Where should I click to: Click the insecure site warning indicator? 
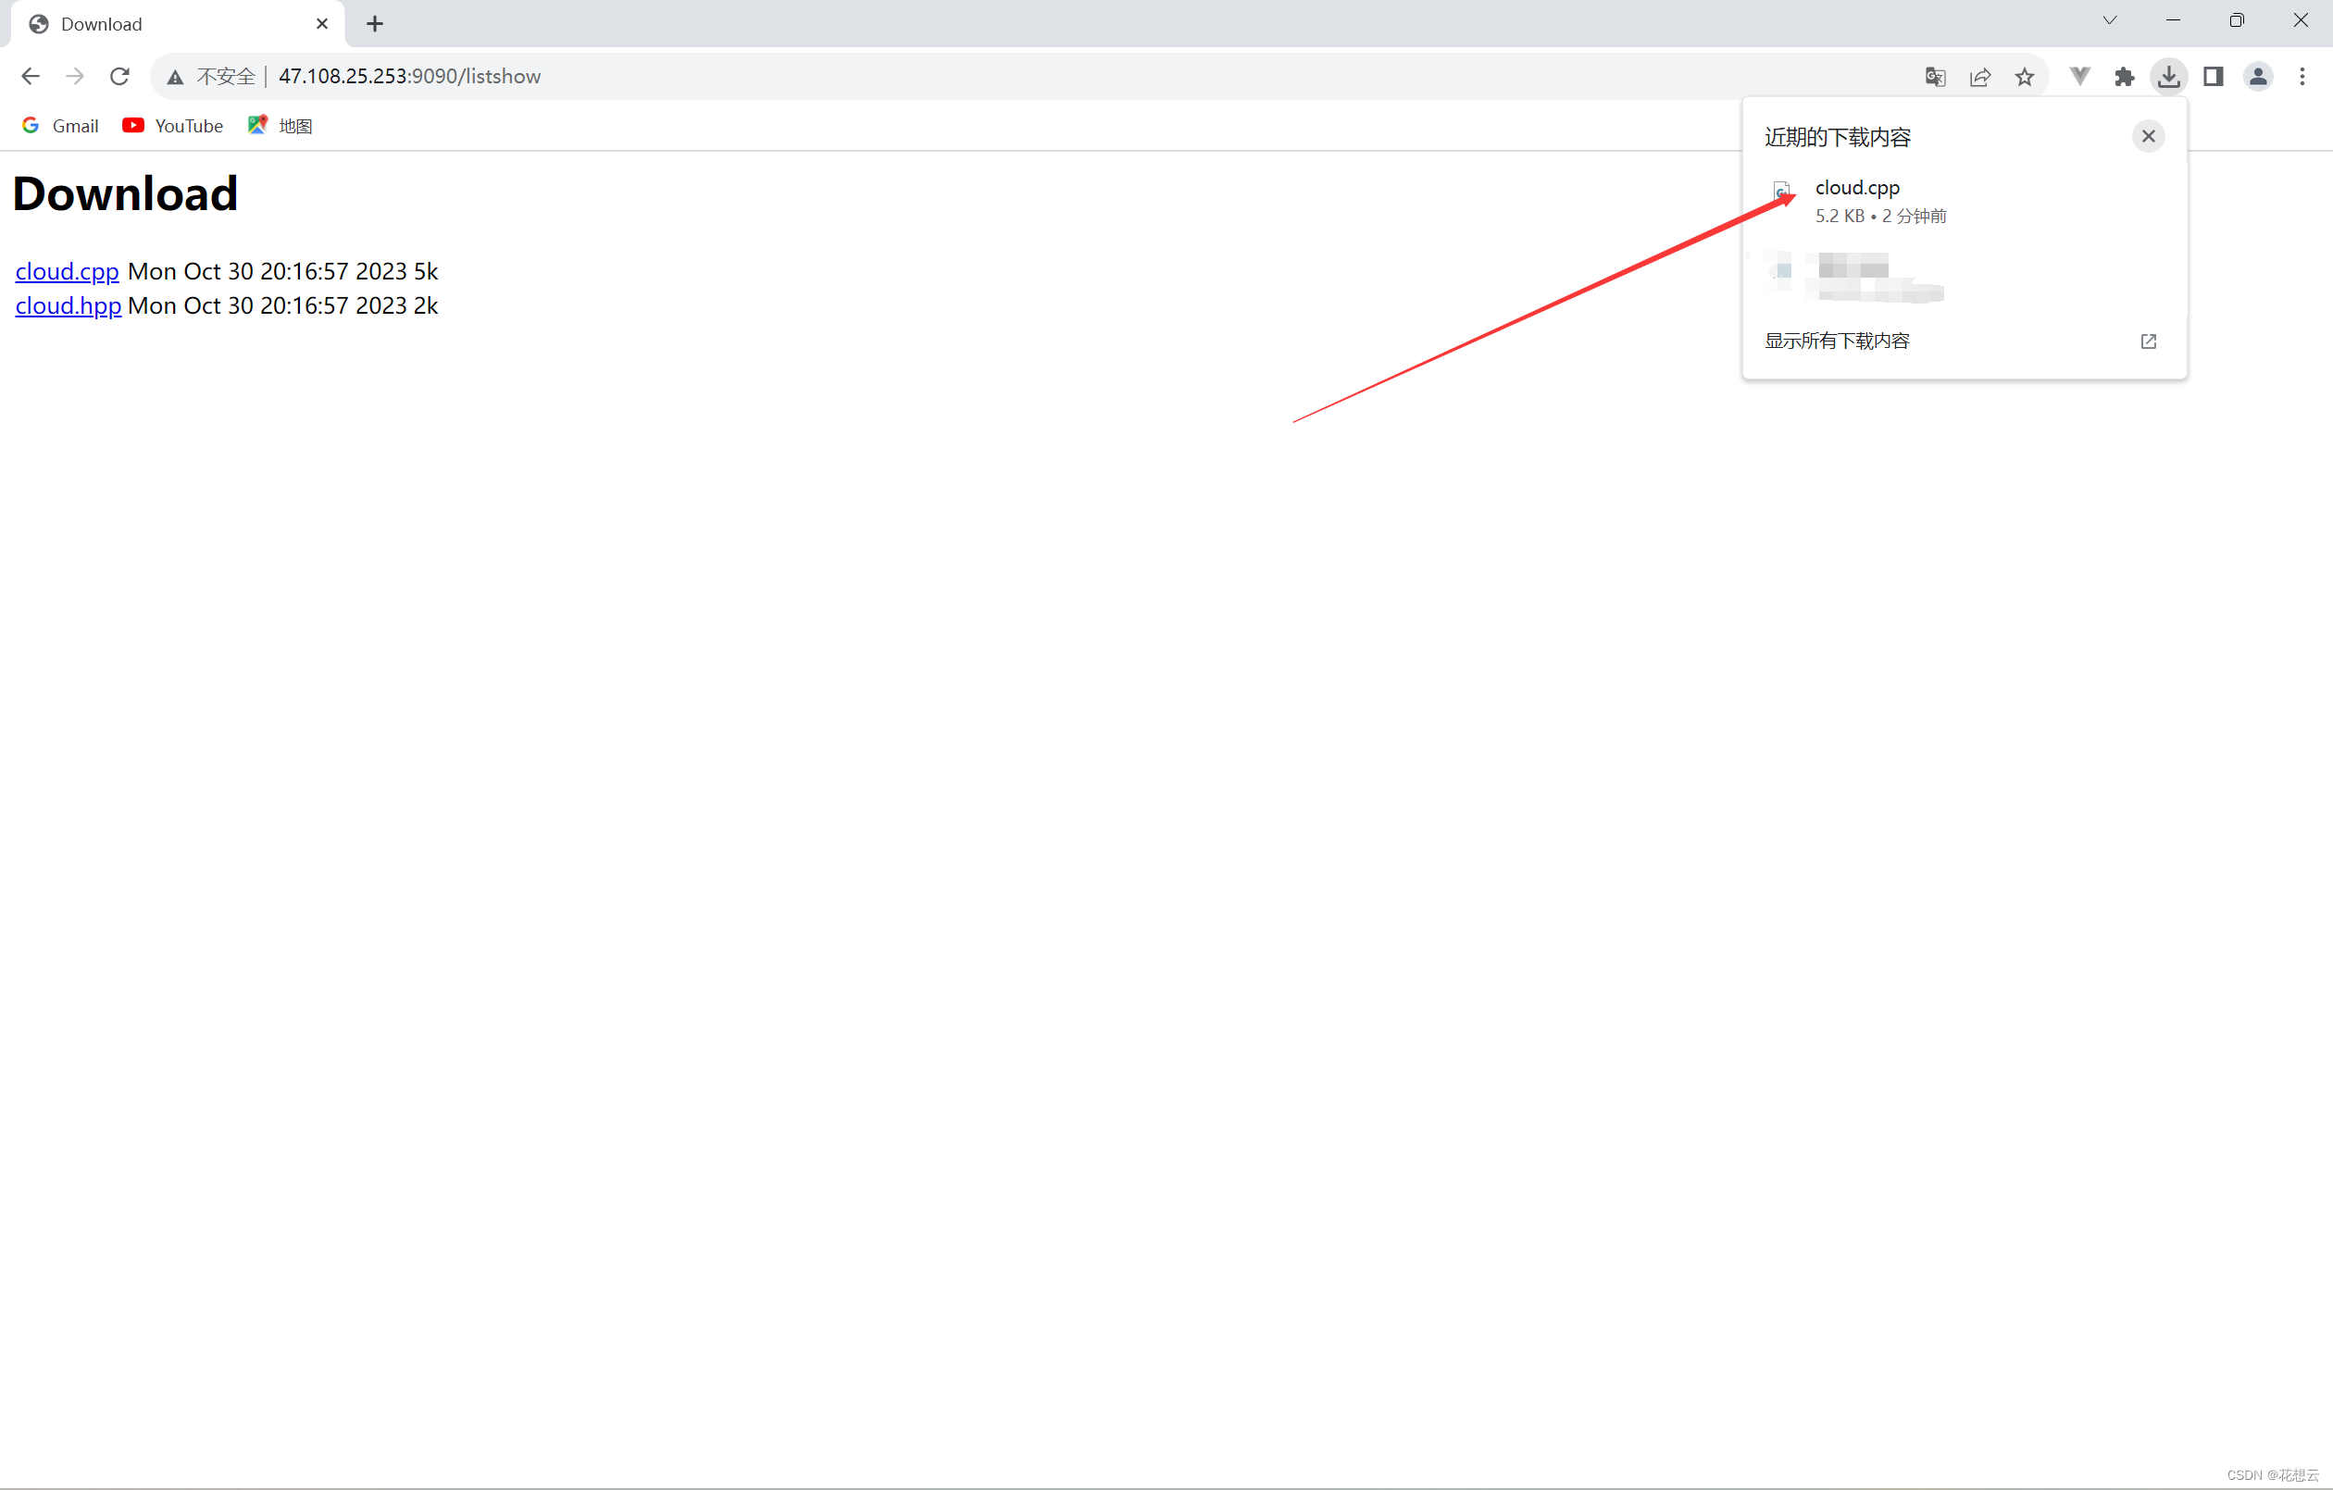(x=212, y=77)
